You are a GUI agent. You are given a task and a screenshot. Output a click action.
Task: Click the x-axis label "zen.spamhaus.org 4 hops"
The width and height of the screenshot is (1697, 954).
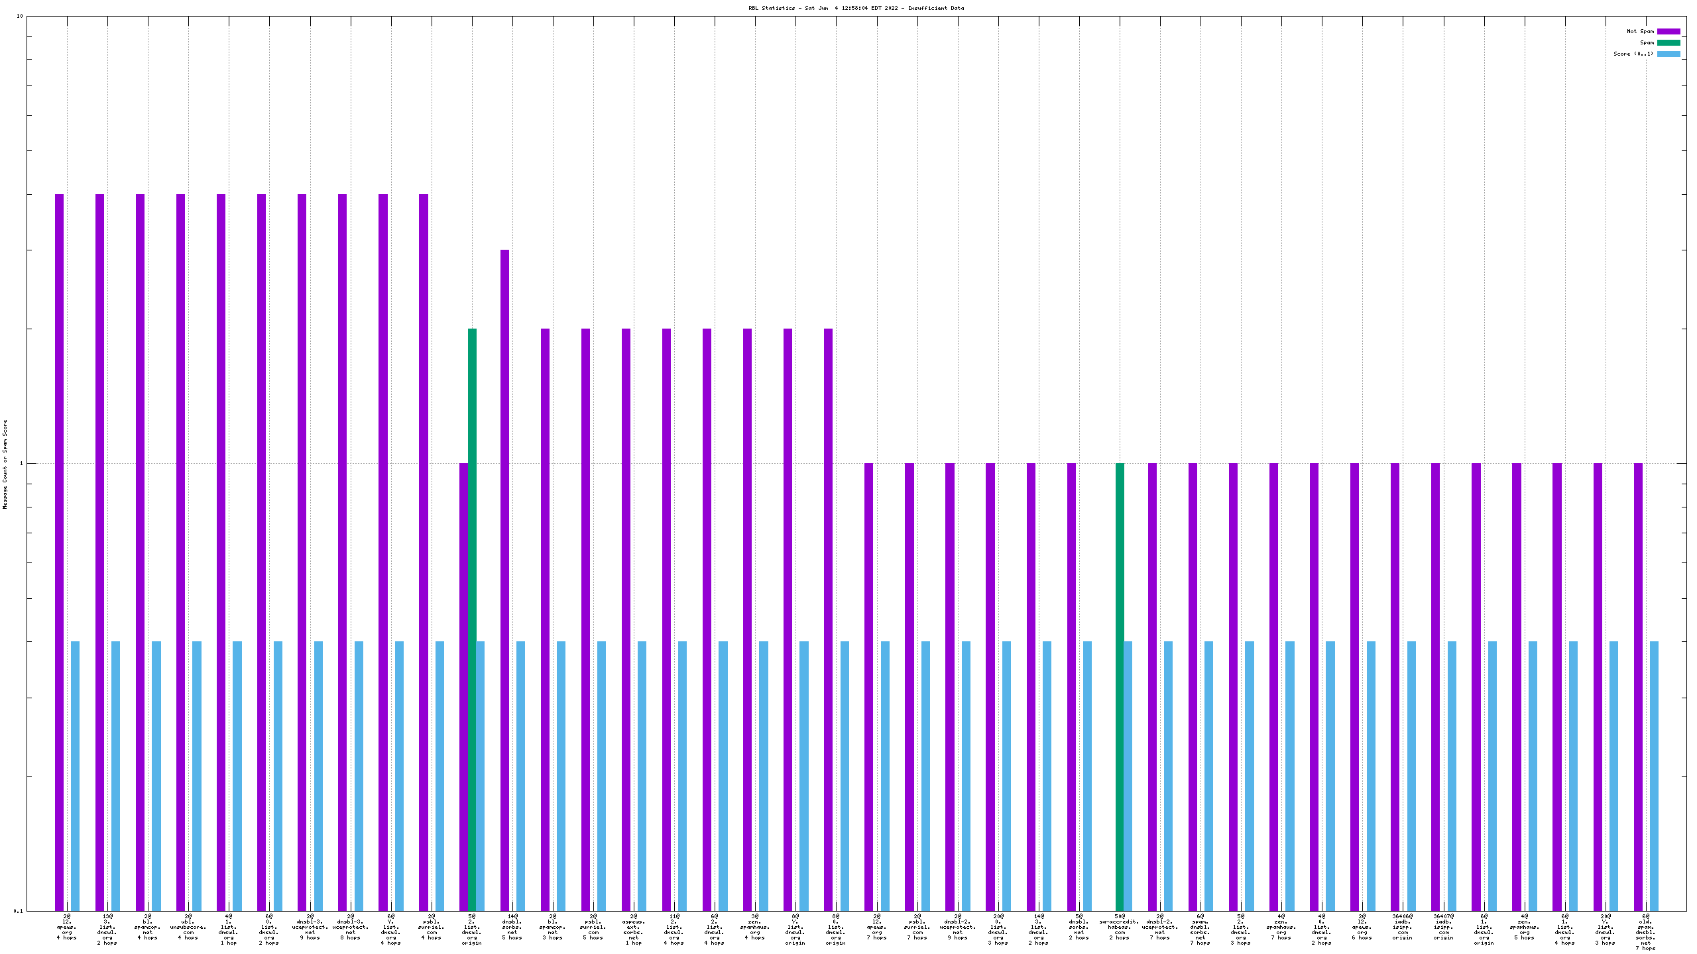pyautogui.click(x=755, y=927)
